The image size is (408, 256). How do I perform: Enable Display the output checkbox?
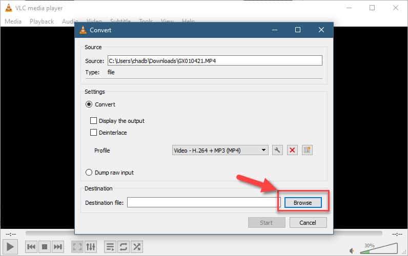(x=93, y=121)
